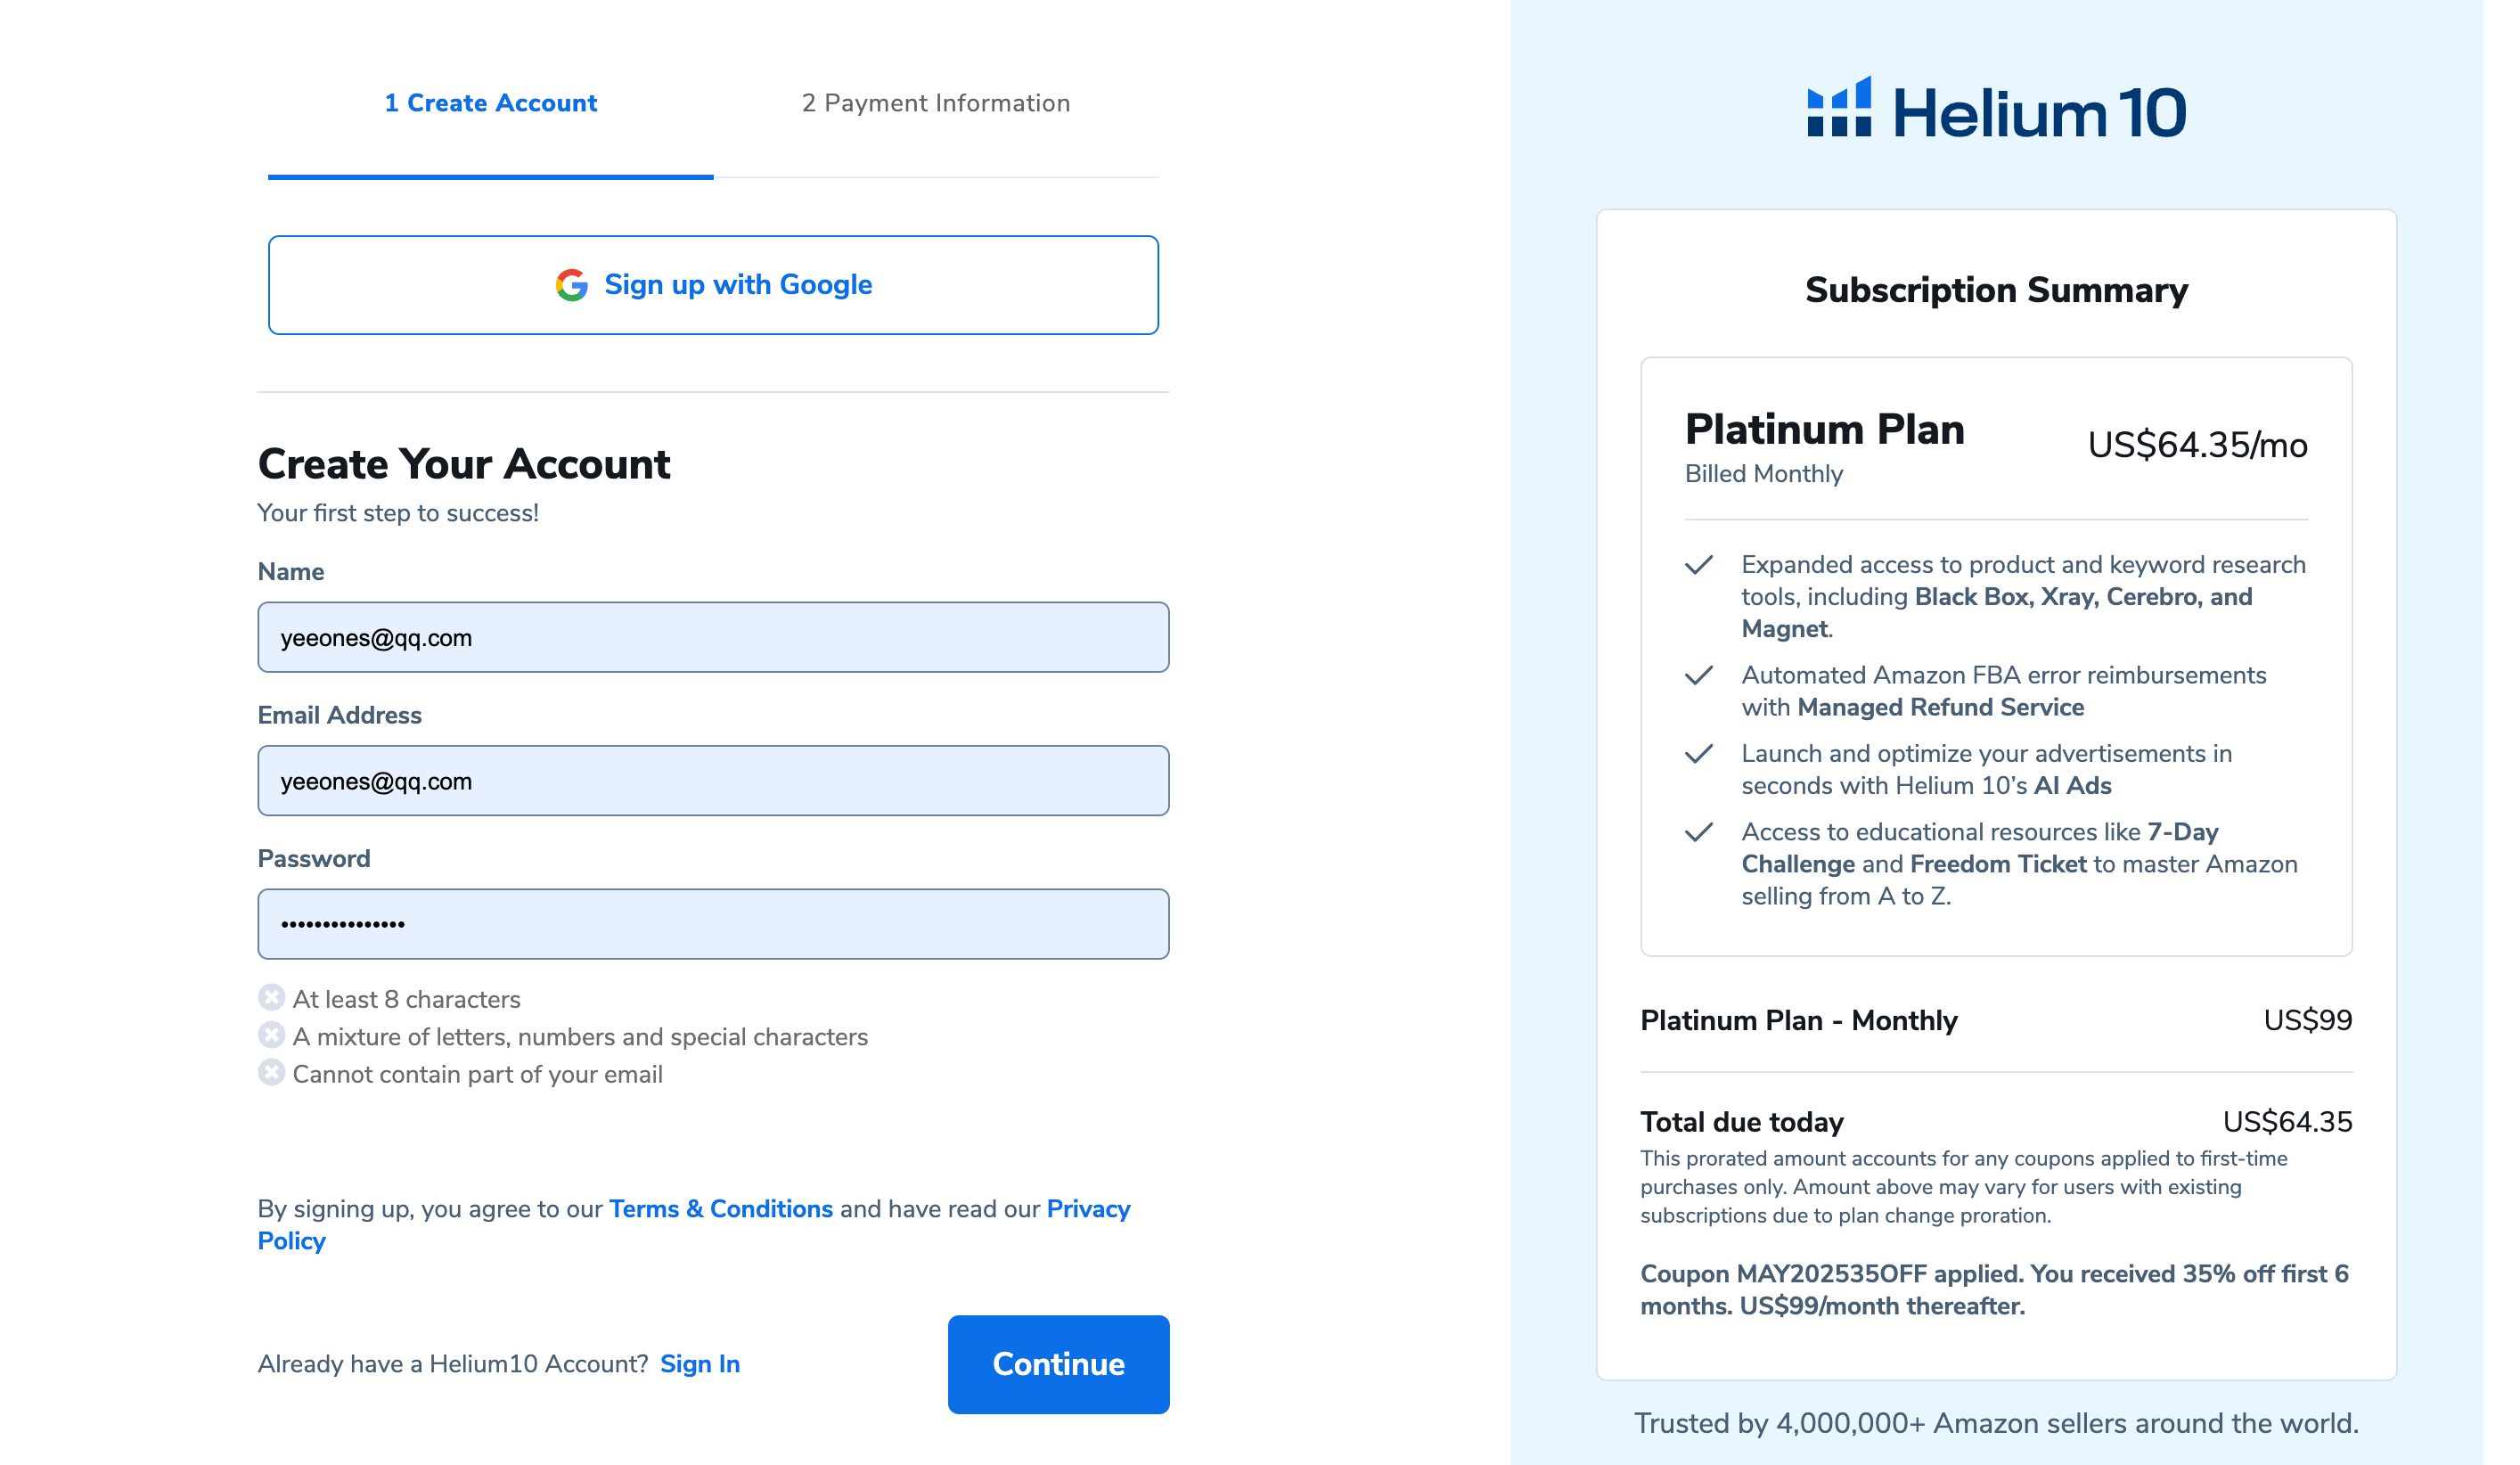Click checkmark beside 7-Day Challenge feature

click(x=1699, y=832)
